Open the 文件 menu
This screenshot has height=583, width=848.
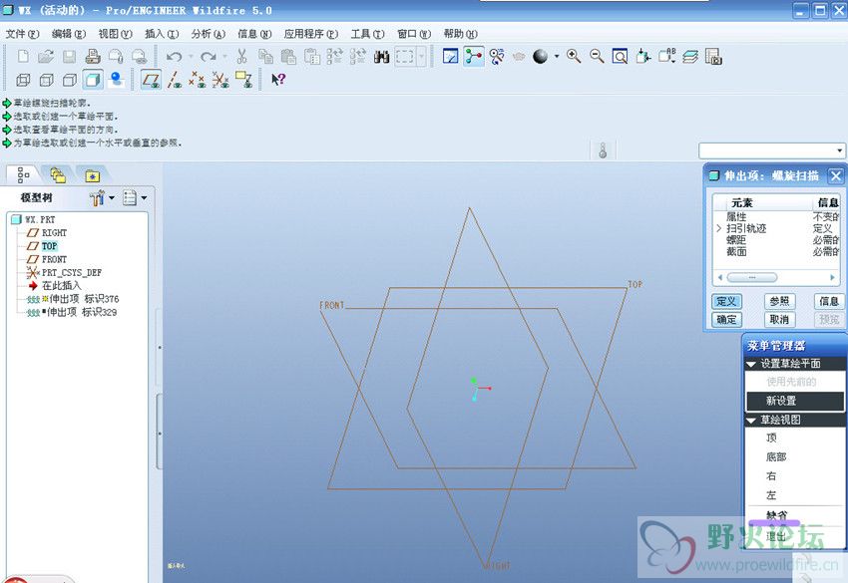pyautogui.click(x=22, y=34)
